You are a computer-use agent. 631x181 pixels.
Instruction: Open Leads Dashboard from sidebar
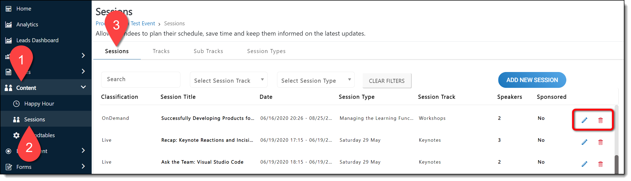tap(37, 40)
